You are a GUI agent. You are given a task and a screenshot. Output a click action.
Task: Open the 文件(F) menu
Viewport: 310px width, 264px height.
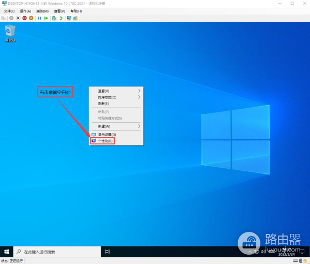point(9,11)
